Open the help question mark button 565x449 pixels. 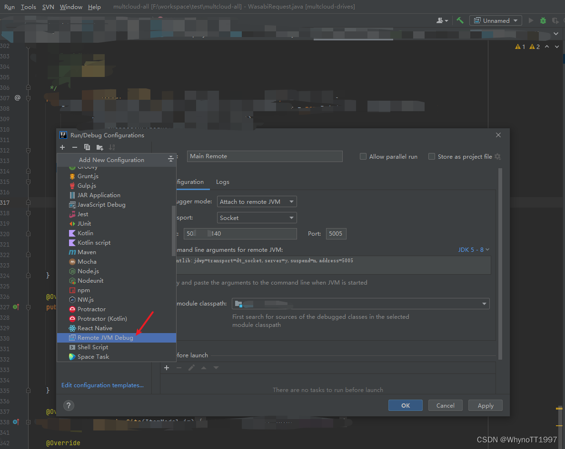pos(69,405)
